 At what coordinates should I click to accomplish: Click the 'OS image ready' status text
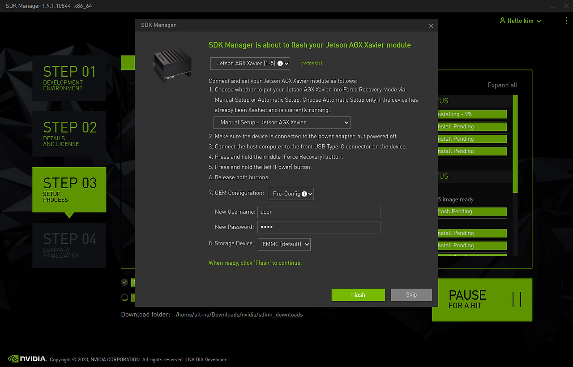tap(455, 199)
